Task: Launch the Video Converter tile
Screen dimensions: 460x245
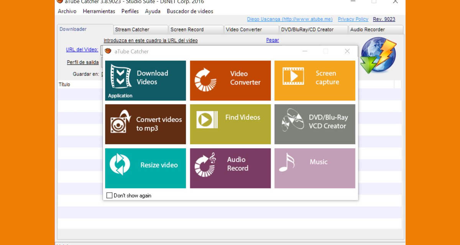Action: (x=230, y=80)
